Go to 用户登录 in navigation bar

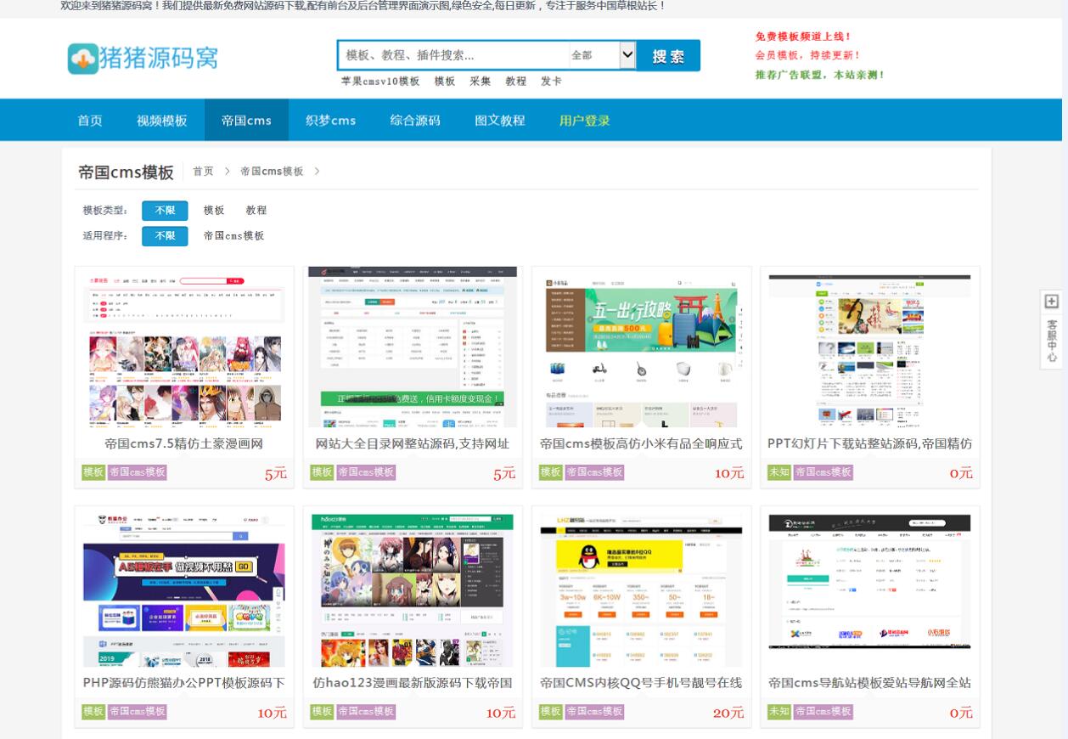coord(584,121)
